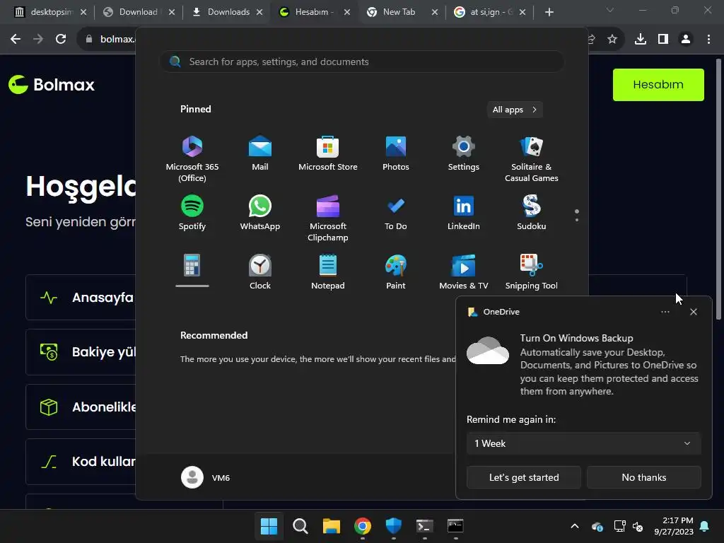Click "Let's get started" in OneDrive popup
This screenshot has height=543, width=724.
[524, 477]
